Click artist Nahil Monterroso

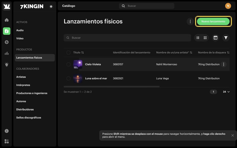click(167, 64)
